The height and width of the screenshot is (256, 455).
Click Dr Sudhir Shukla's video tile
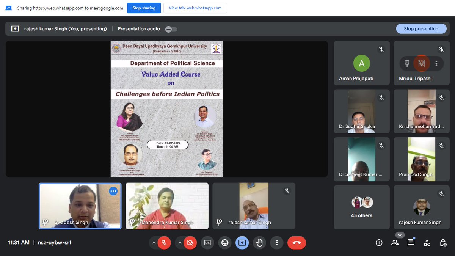(x=362, y=111)
